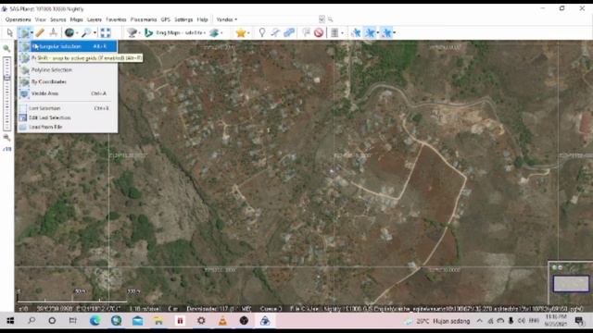Image resolution: width=593 pixels, height=333 pixels.
Task: Expand the last GPS satellite dropdown arrow
Action: 395,33
